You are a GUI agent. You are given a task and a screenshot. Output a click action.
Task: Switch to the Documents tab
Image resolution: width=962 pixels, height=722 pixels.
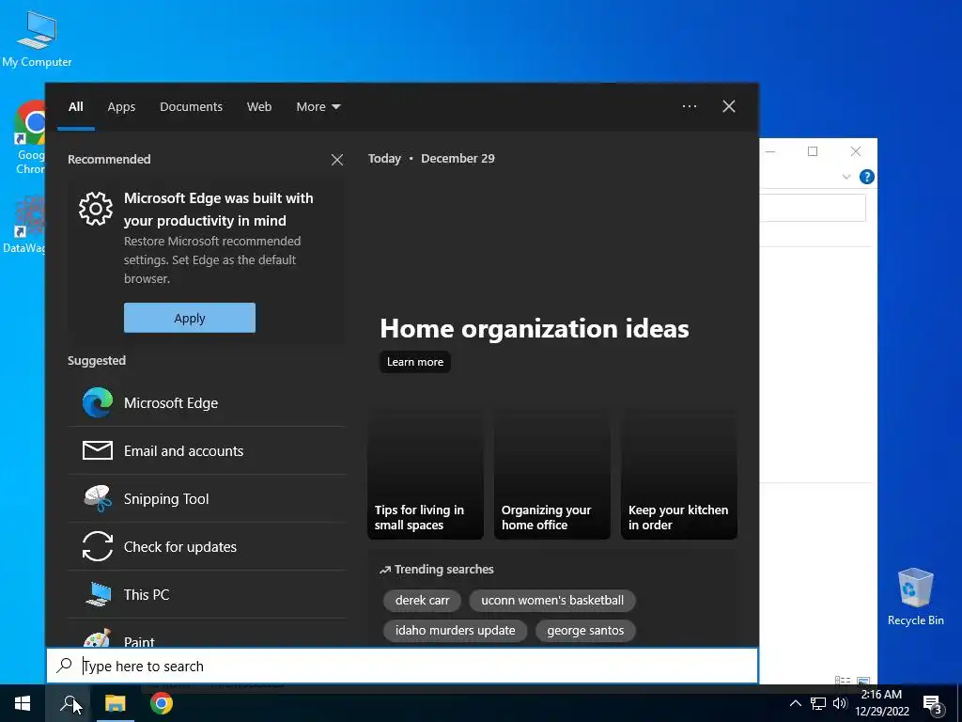tap(192, 107)
